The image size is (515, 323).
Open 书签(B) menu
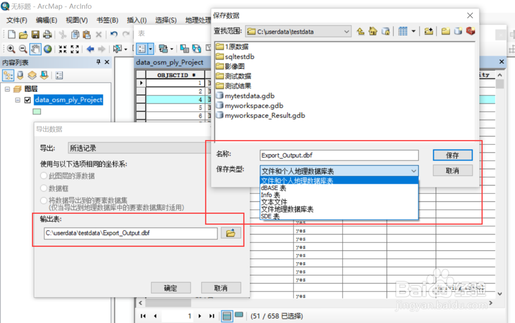[107, 21]
